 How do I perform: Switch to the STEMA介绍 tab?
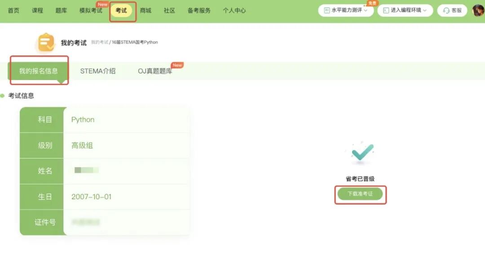(x=98, y=71)
